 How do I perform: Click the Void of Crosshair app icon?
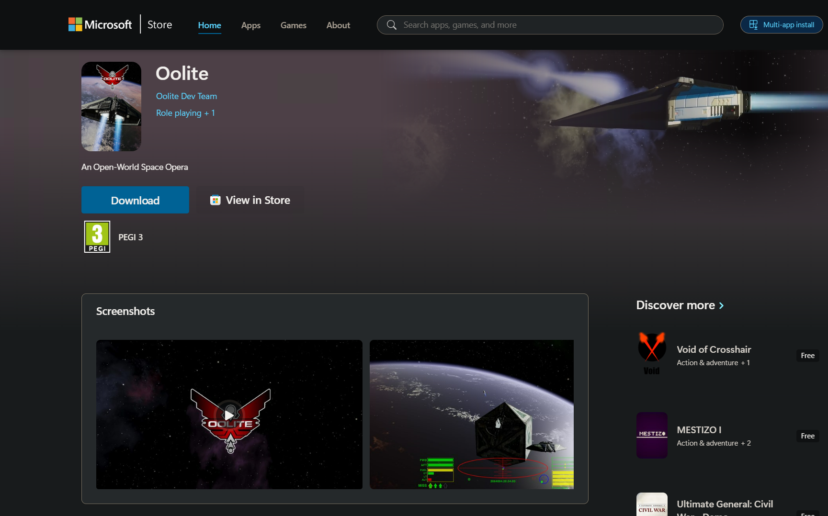(652, 355)
